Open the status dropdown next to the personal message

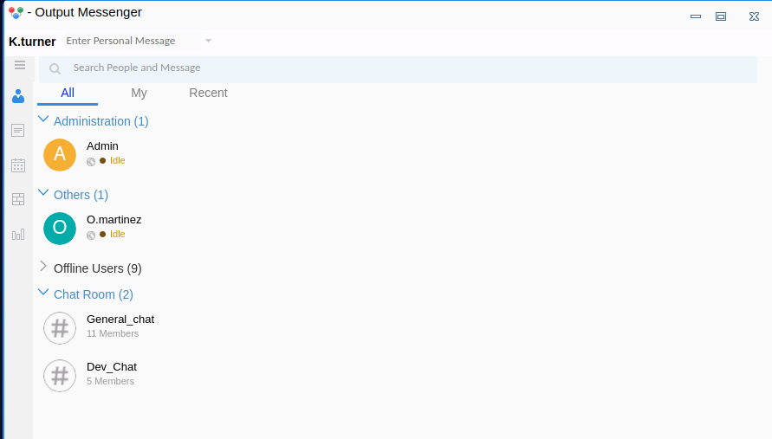point(208,41)
